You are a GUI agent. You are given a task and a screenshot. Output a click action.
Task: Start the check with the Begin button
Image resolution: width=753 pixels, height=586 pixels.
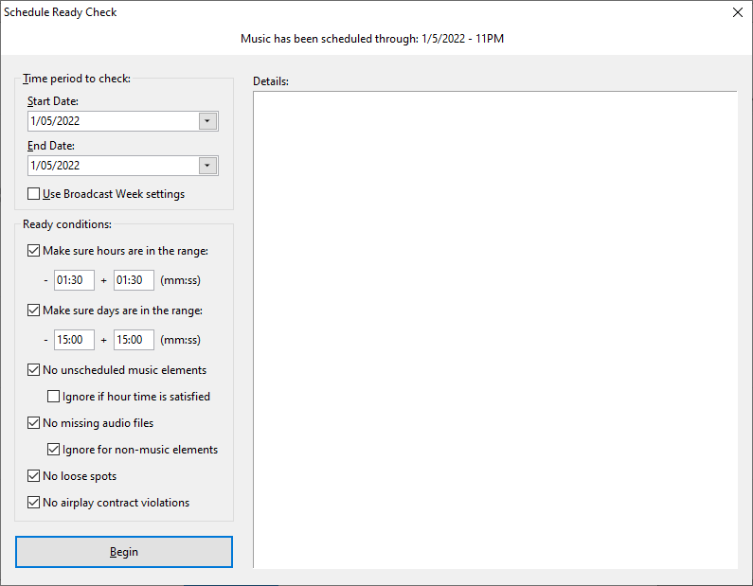[x=124, y=552]
